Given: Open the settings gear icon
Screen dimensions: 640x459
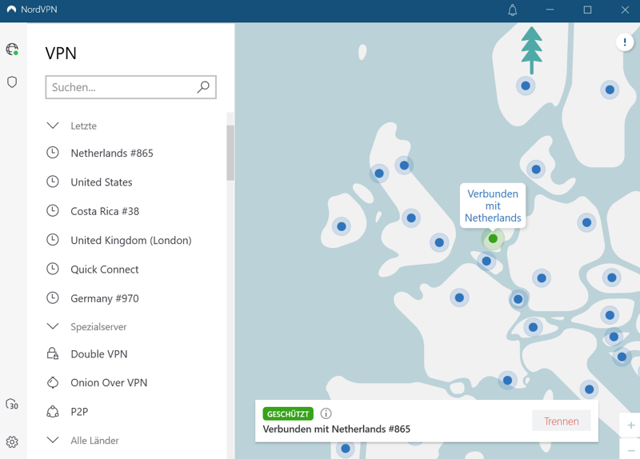Looking at the screenshot, I should pos(12,441).
